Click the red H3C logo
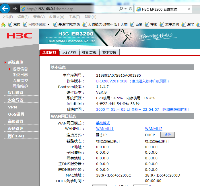Viewport: 200px width, 186px height. point(20,35)
